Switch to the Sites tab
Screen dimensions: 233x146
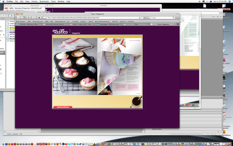pyautogui.click(x=136, y=24)
